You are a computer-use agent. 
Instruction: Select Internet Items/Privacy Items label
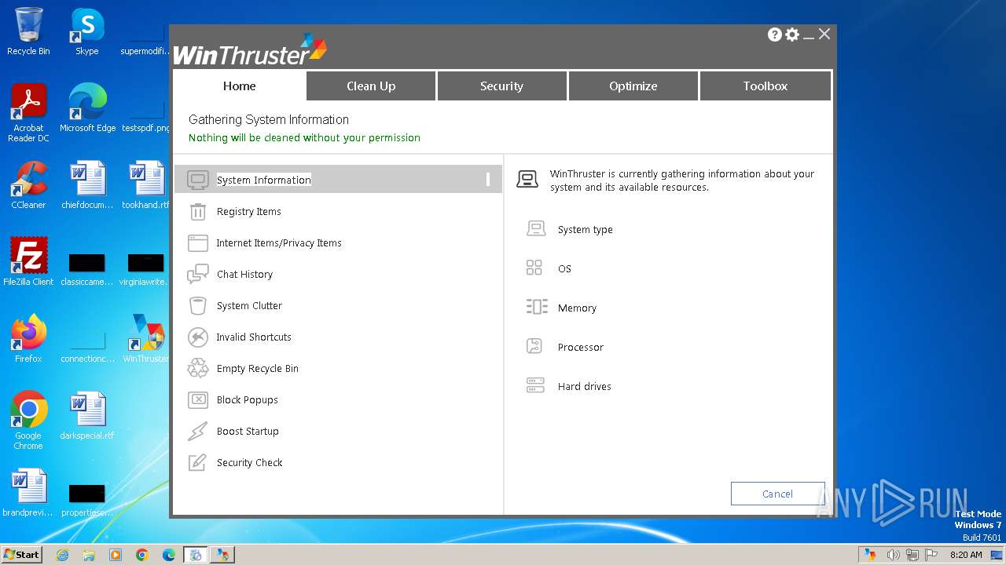tap(279, 243)
